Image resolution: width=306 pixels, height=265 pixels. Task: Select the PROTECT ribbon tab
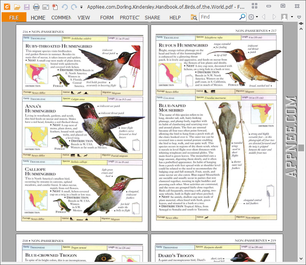130,18
